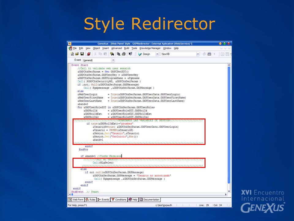Open the Knowledge Manager menu
The height and width of the screenshot is (221, 294).
click(x=150, y=48)
